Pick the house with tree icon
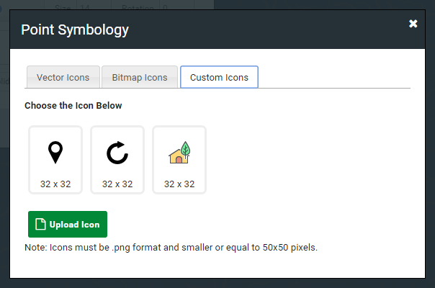The image size is (435, 288). point(179,153)
